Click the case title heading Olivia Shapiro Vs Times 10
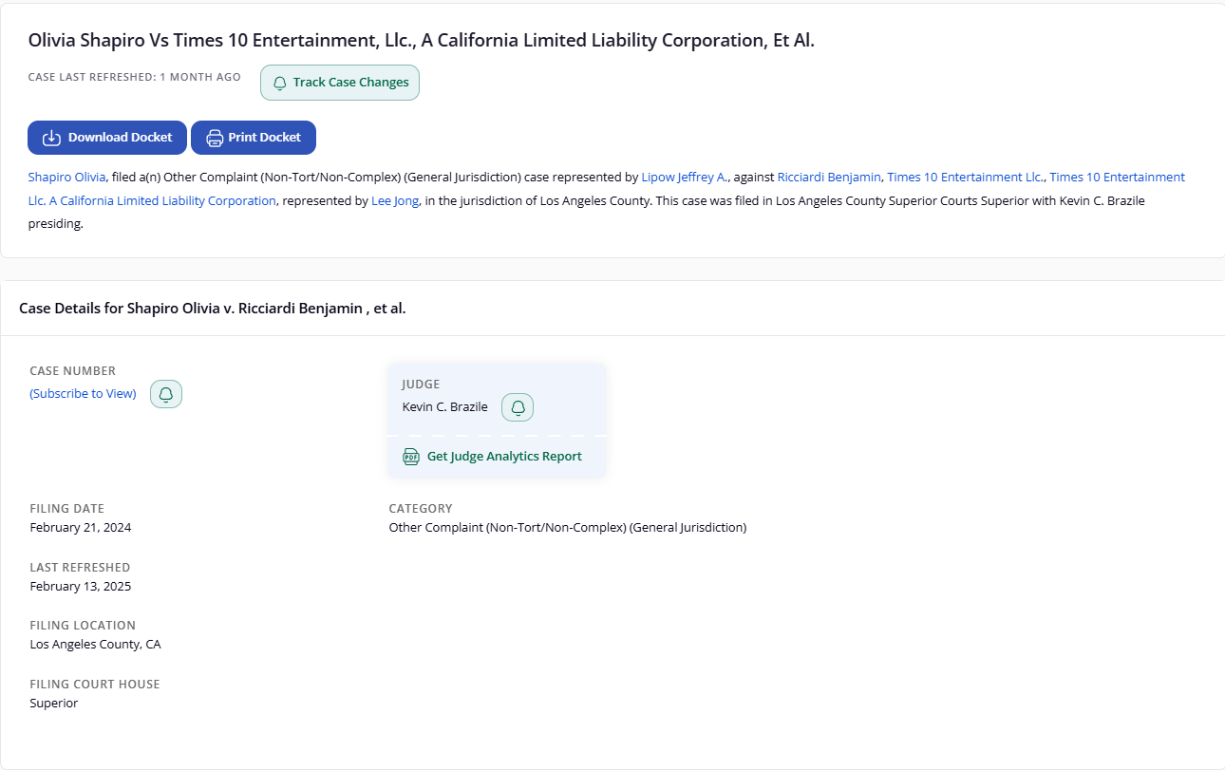This screenshot has height=770, width=1225. point(422,41)
